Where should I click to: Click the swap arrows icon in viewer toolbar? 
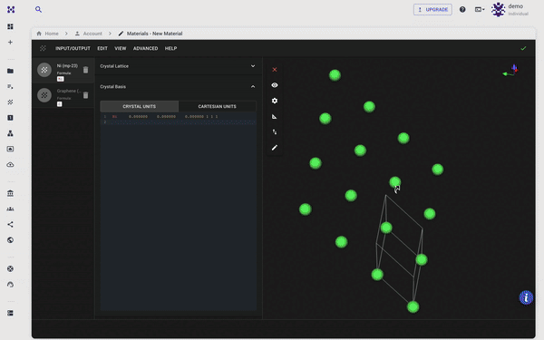tap(275, 131)
